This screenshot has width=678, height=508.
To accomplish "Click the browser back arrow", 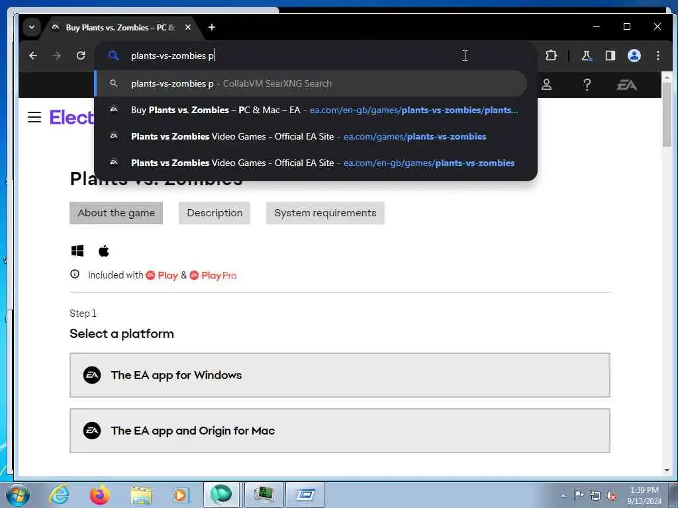I will (33, 56).
